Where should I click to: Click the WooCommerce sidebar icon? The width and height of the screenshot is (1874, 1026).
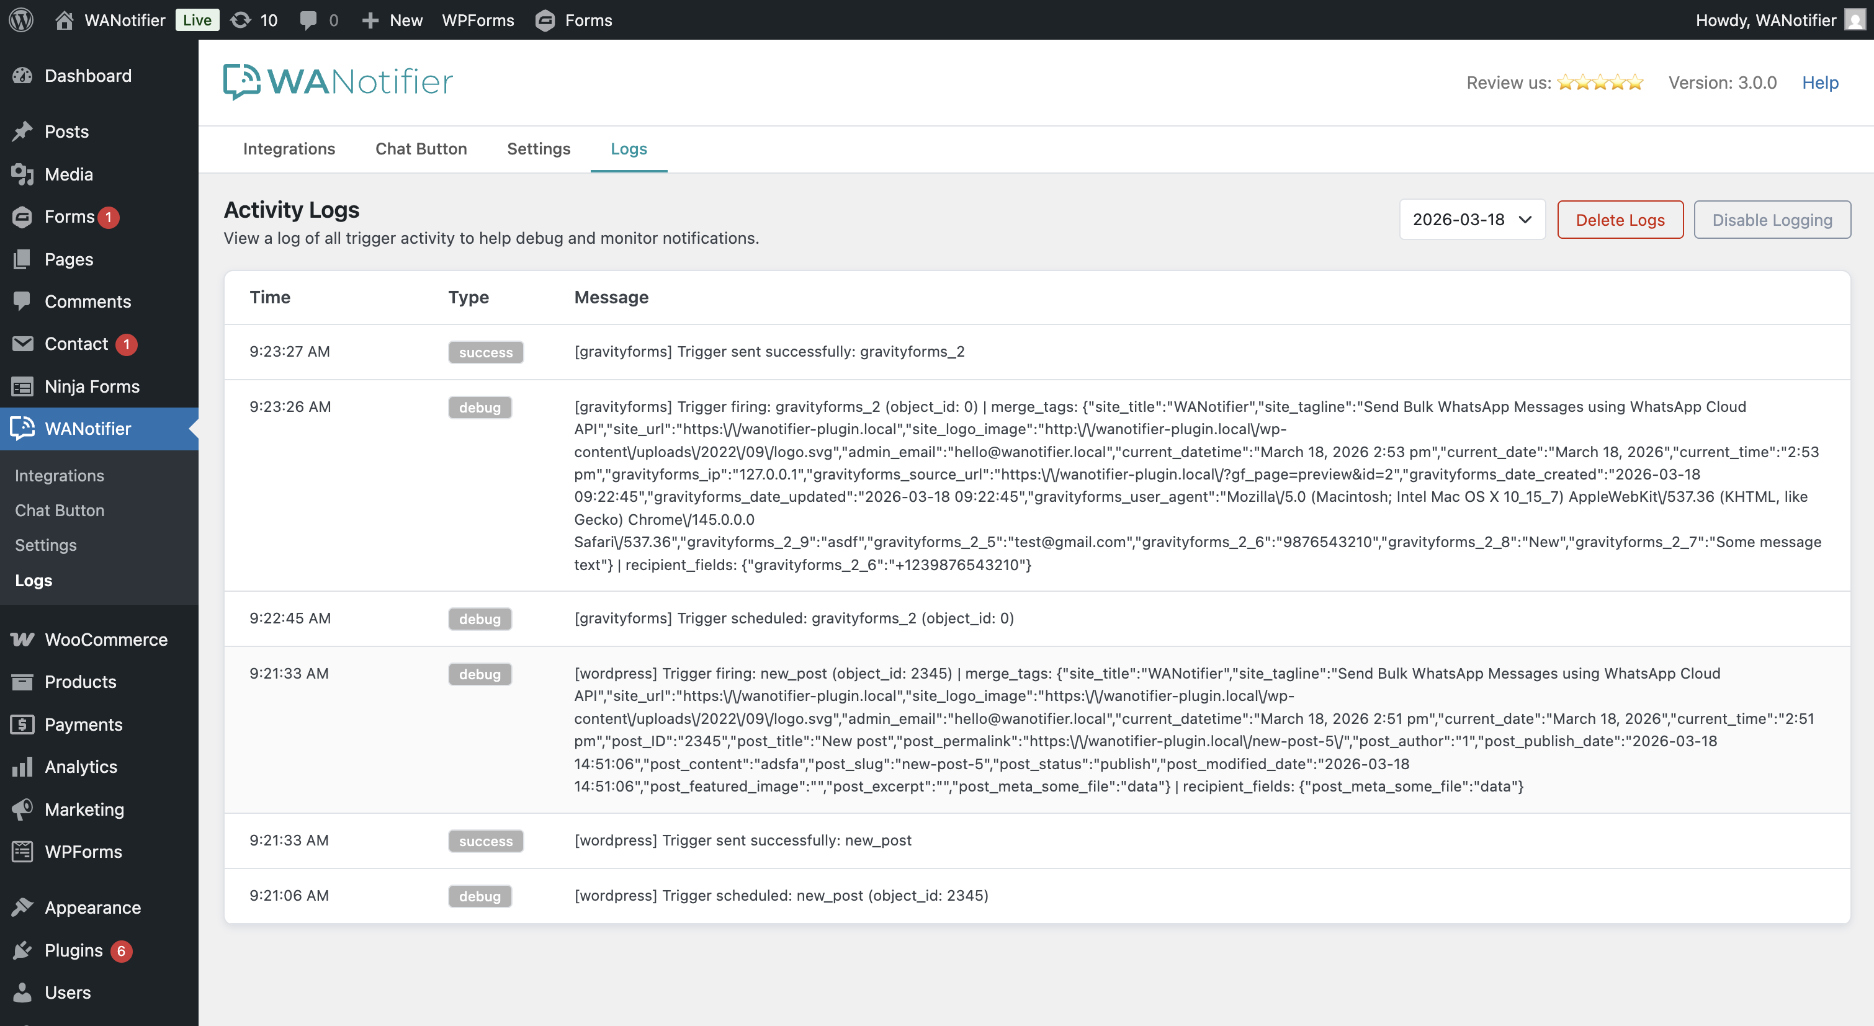click(22, 639)
